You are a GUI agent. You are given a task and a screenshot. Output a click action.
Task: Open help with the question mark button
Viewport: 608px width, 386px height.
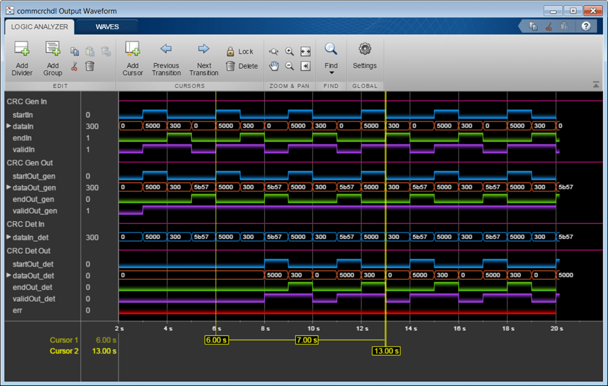[585, 27]
